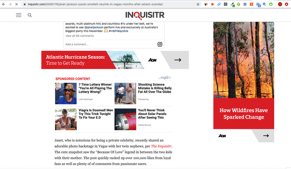The image size is (291, 169).
Task: Click the Online-Source sponsor label
Action: click(145, 125)
